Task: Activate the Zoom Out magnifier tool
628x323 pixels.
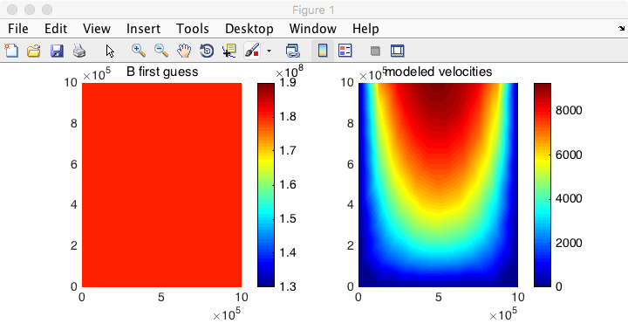Action: (x=161, y=51)
